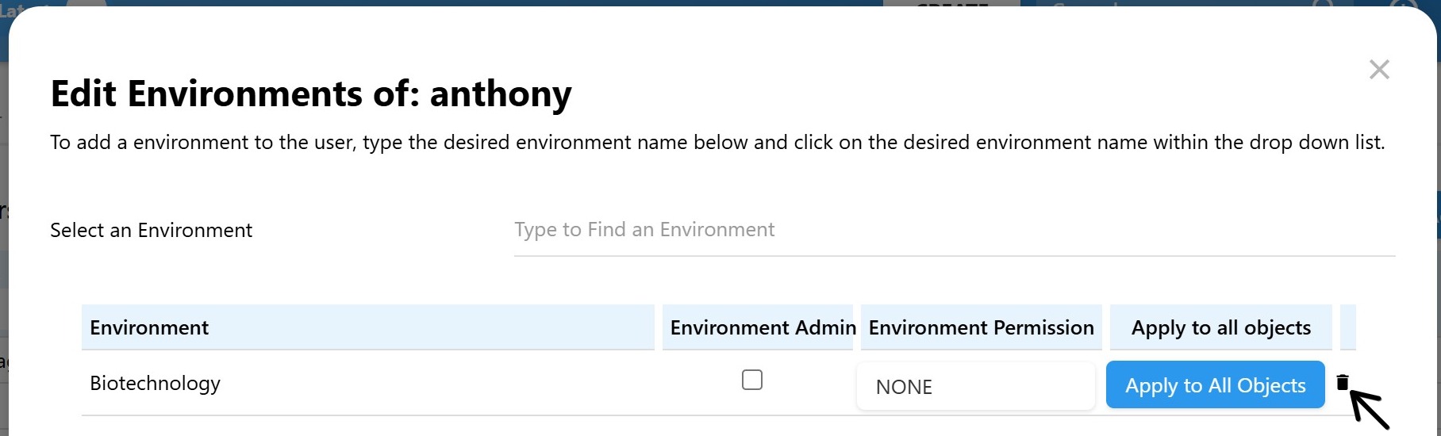Select the Biotechnology environment row name
Screen dimensions: 1441x436
[155, 384]
